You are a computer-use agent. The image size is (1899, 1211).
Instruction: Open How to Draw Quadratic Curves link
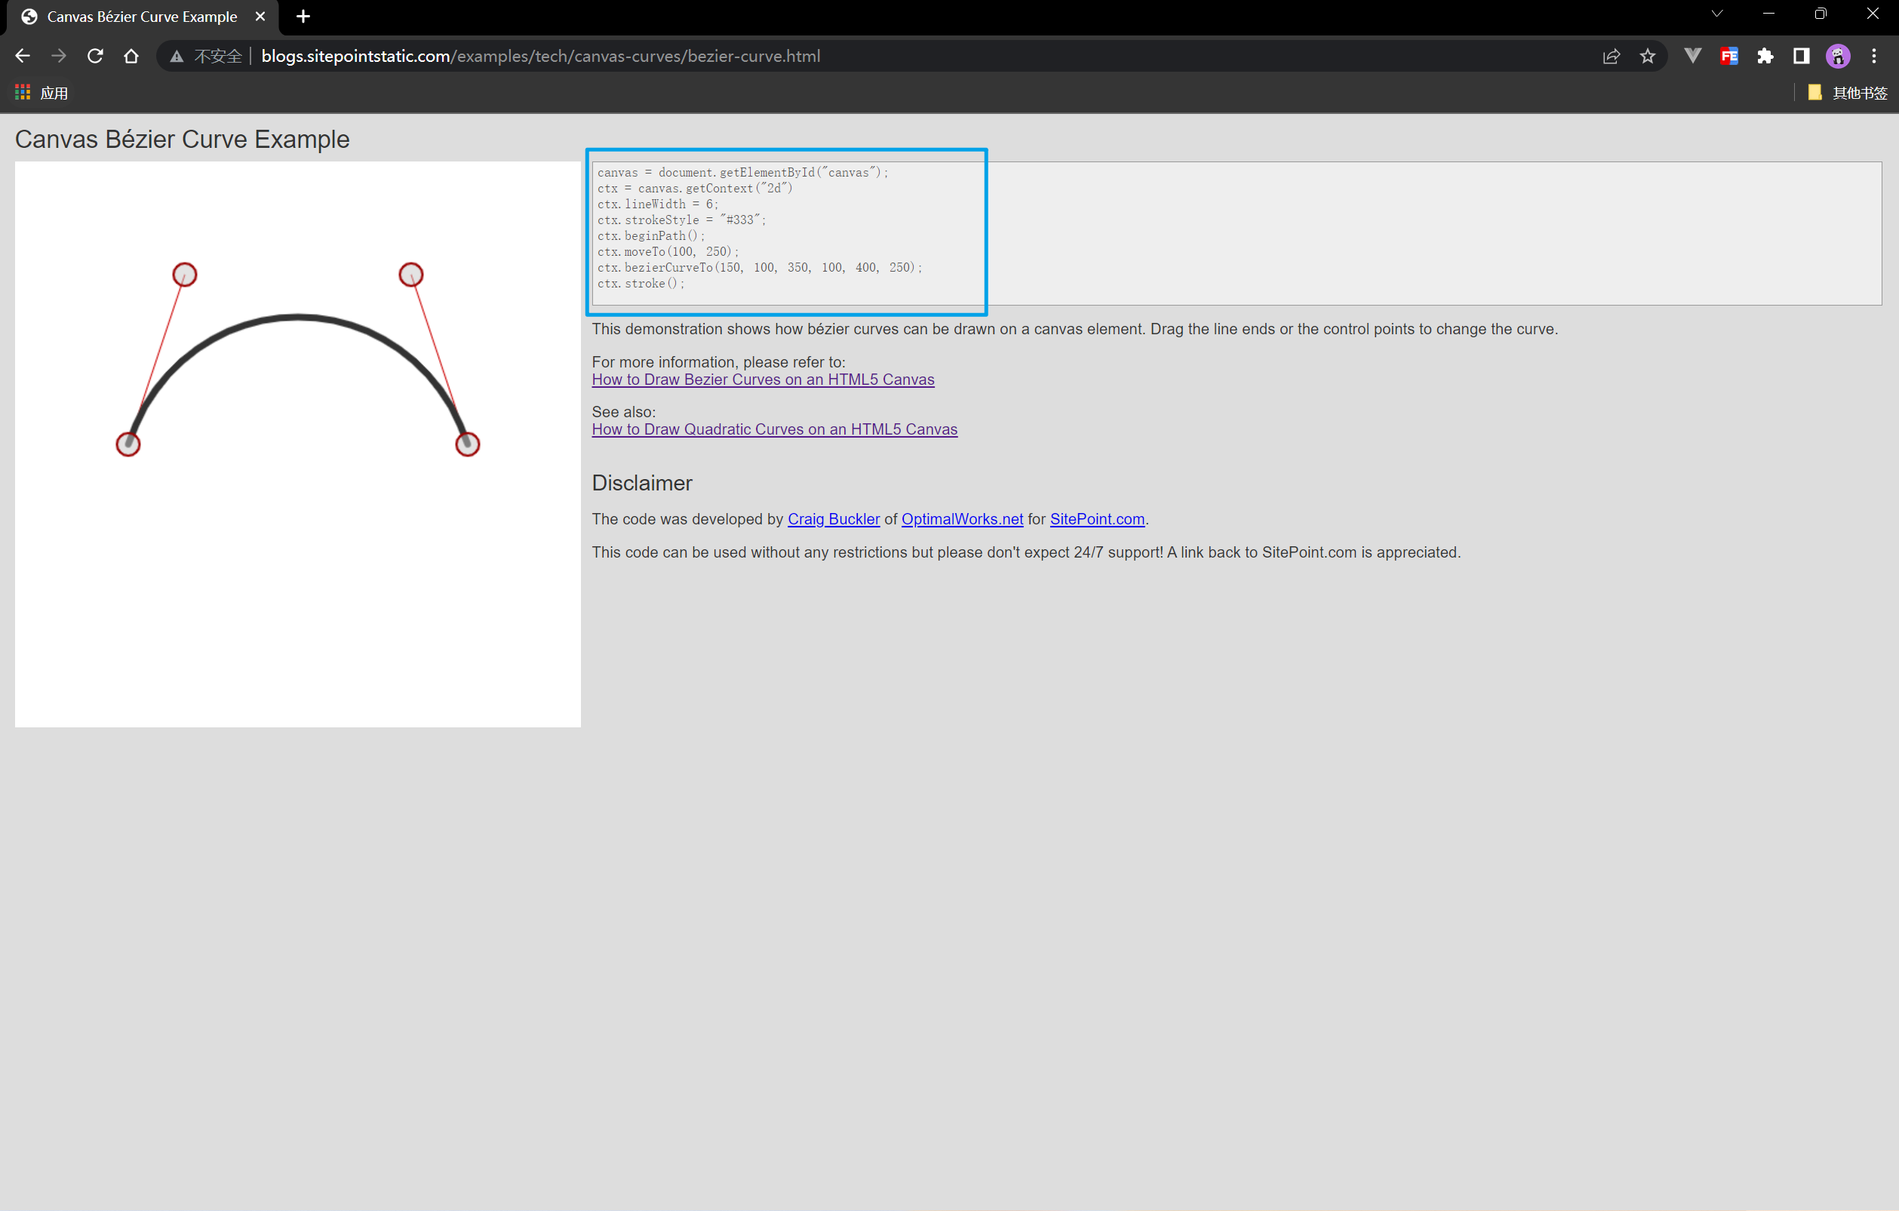click(x=774, y=429)
